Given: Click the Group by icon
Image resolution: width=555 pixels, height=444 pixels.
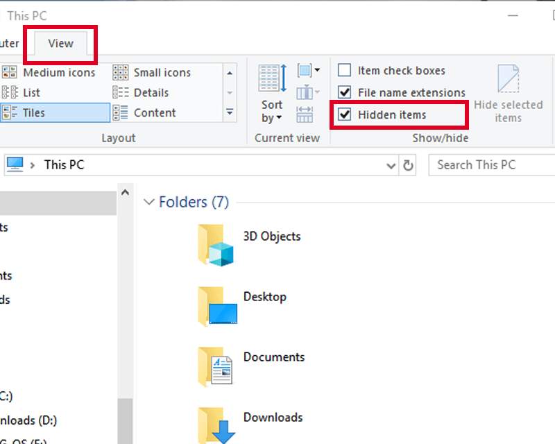Looking at the screenshot, I should (309, 71).
